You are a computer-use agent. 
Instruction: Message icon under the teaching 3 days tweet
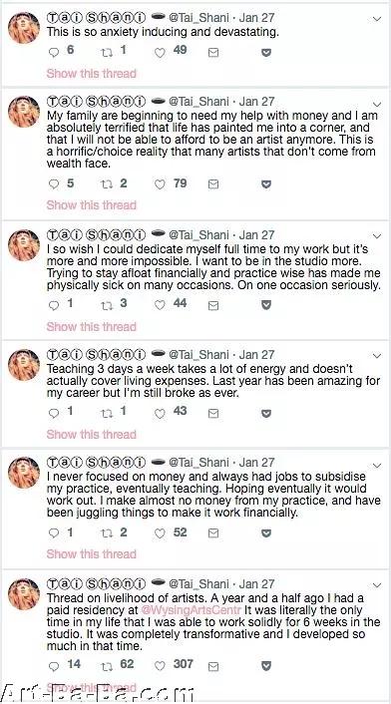click(x=213, y=413)
